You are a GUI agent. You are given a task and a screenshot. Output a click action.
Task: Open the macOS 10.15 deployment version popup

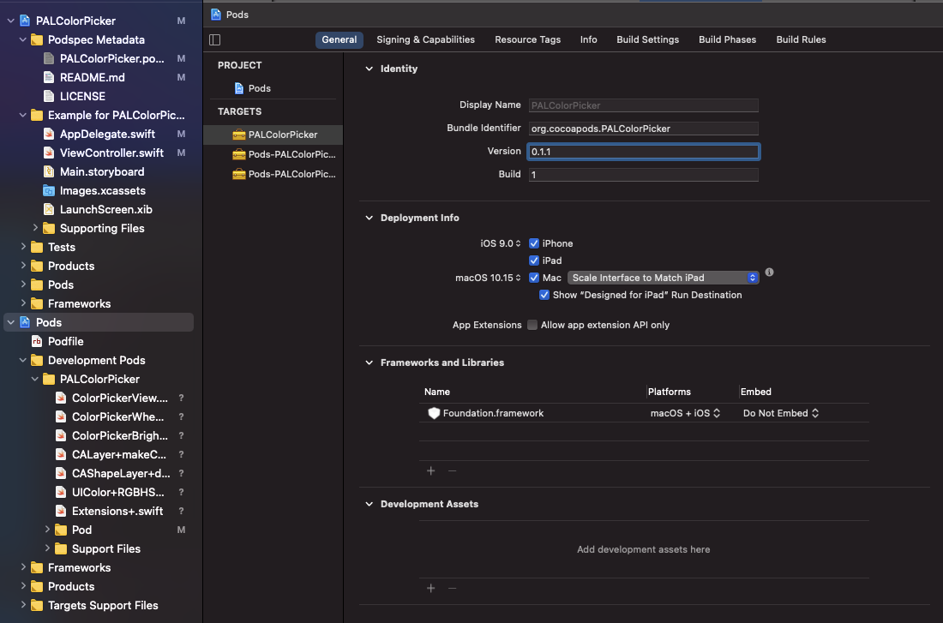pyautogui.click(x=489, y=278)
